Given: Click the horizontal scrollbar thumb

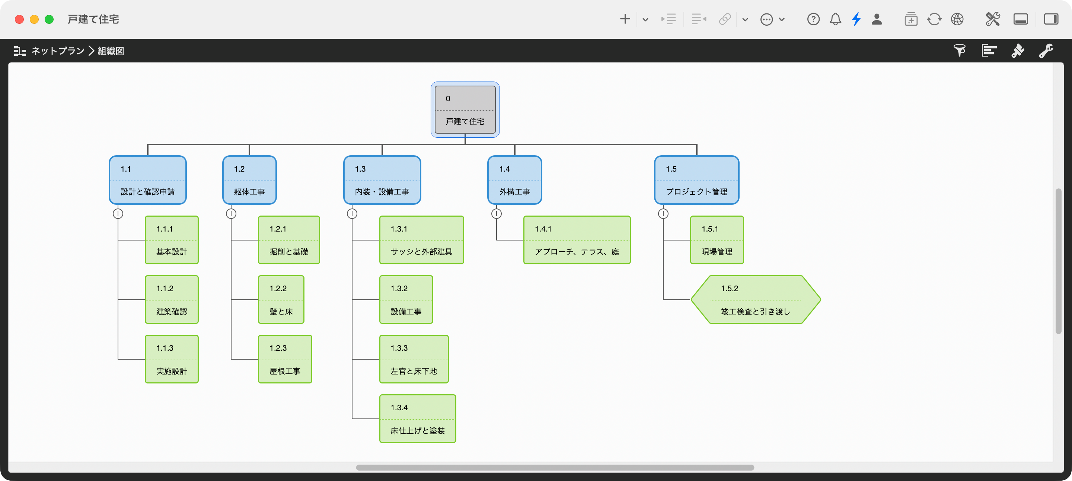Looking at the screenshot, I should tap(555, 467).
